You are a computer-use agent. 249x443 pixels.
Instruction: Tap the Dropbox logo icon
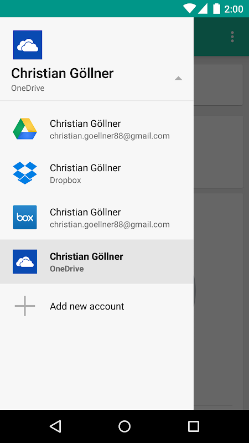tap(25, 173)
